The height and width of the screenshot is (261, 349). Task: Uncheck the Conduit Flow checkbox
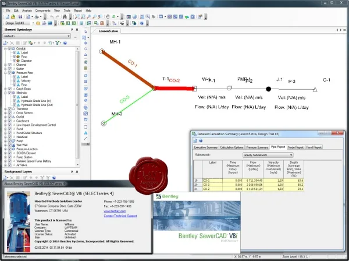[14, 57]
